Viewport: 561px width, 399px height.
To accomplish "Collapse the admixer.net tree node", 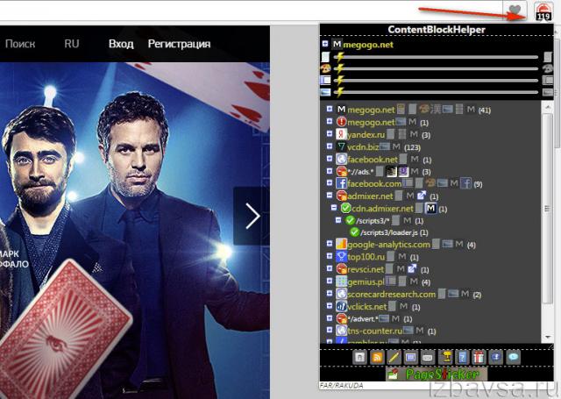I will [x=330, y=195].
